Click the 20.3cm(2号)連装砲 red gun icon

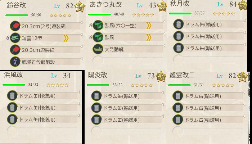pos(15,26)
